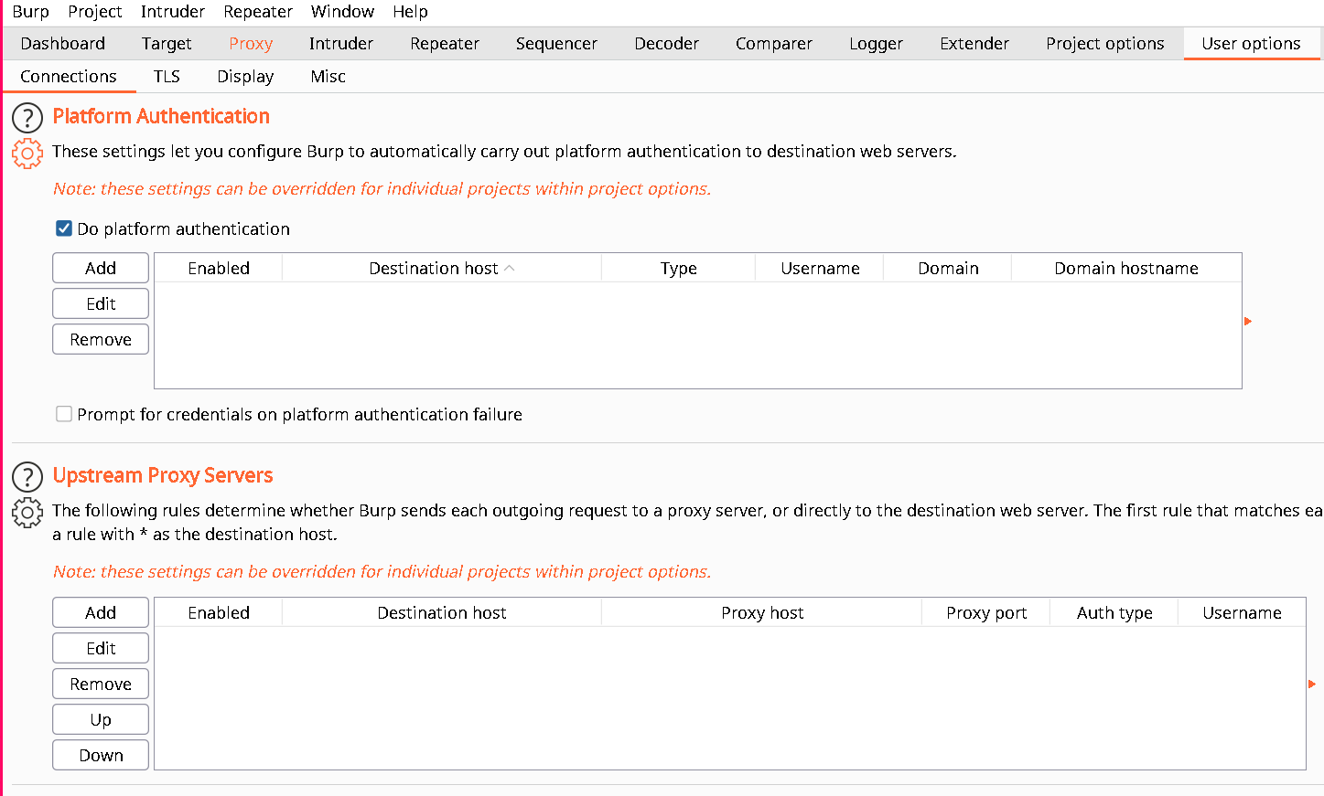The width and height of the screenshot is (1324, 796).
Task: Enable prompt for credentials on failure
Action: 64,414
